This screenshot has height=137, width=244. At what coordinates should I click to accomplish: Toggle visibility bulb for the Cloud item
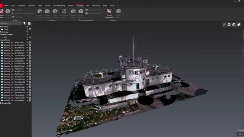coord(27,29)
